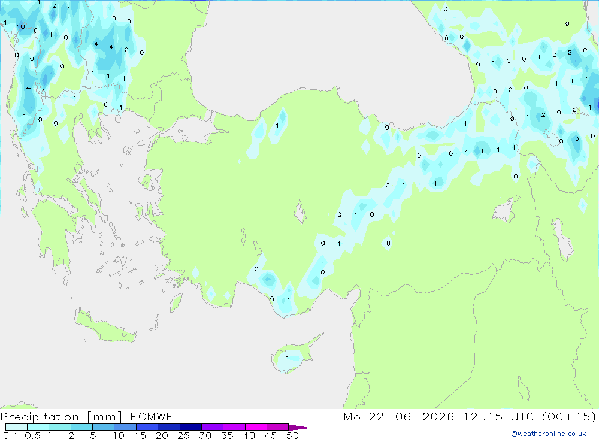Select the 5–10 mm legend color swatch
The height and width of the screenshot is (439, 599).
103,427
